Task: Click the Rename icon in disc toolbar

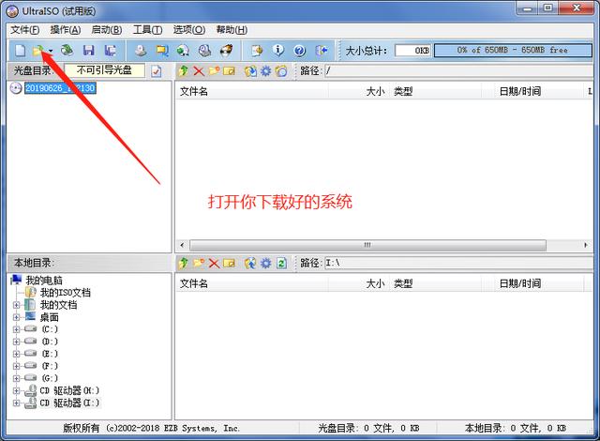Action: coord(229,70)
